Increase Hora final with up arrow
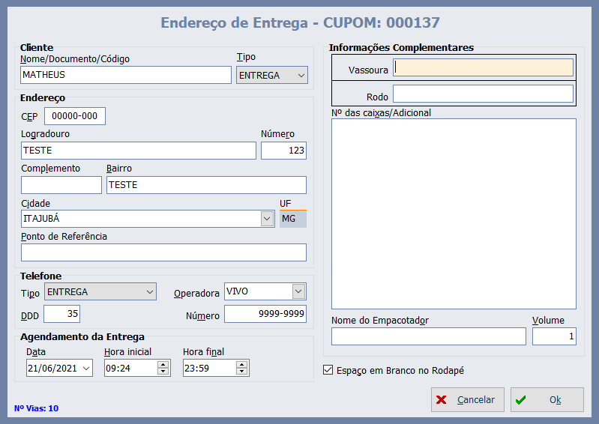Viewport: 599px width, 424px height. 241,364
